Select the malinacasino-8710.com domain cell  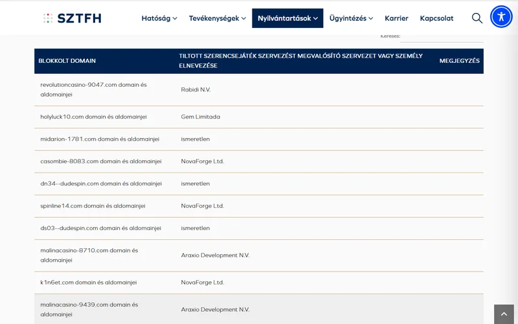(x=105, y=255)
